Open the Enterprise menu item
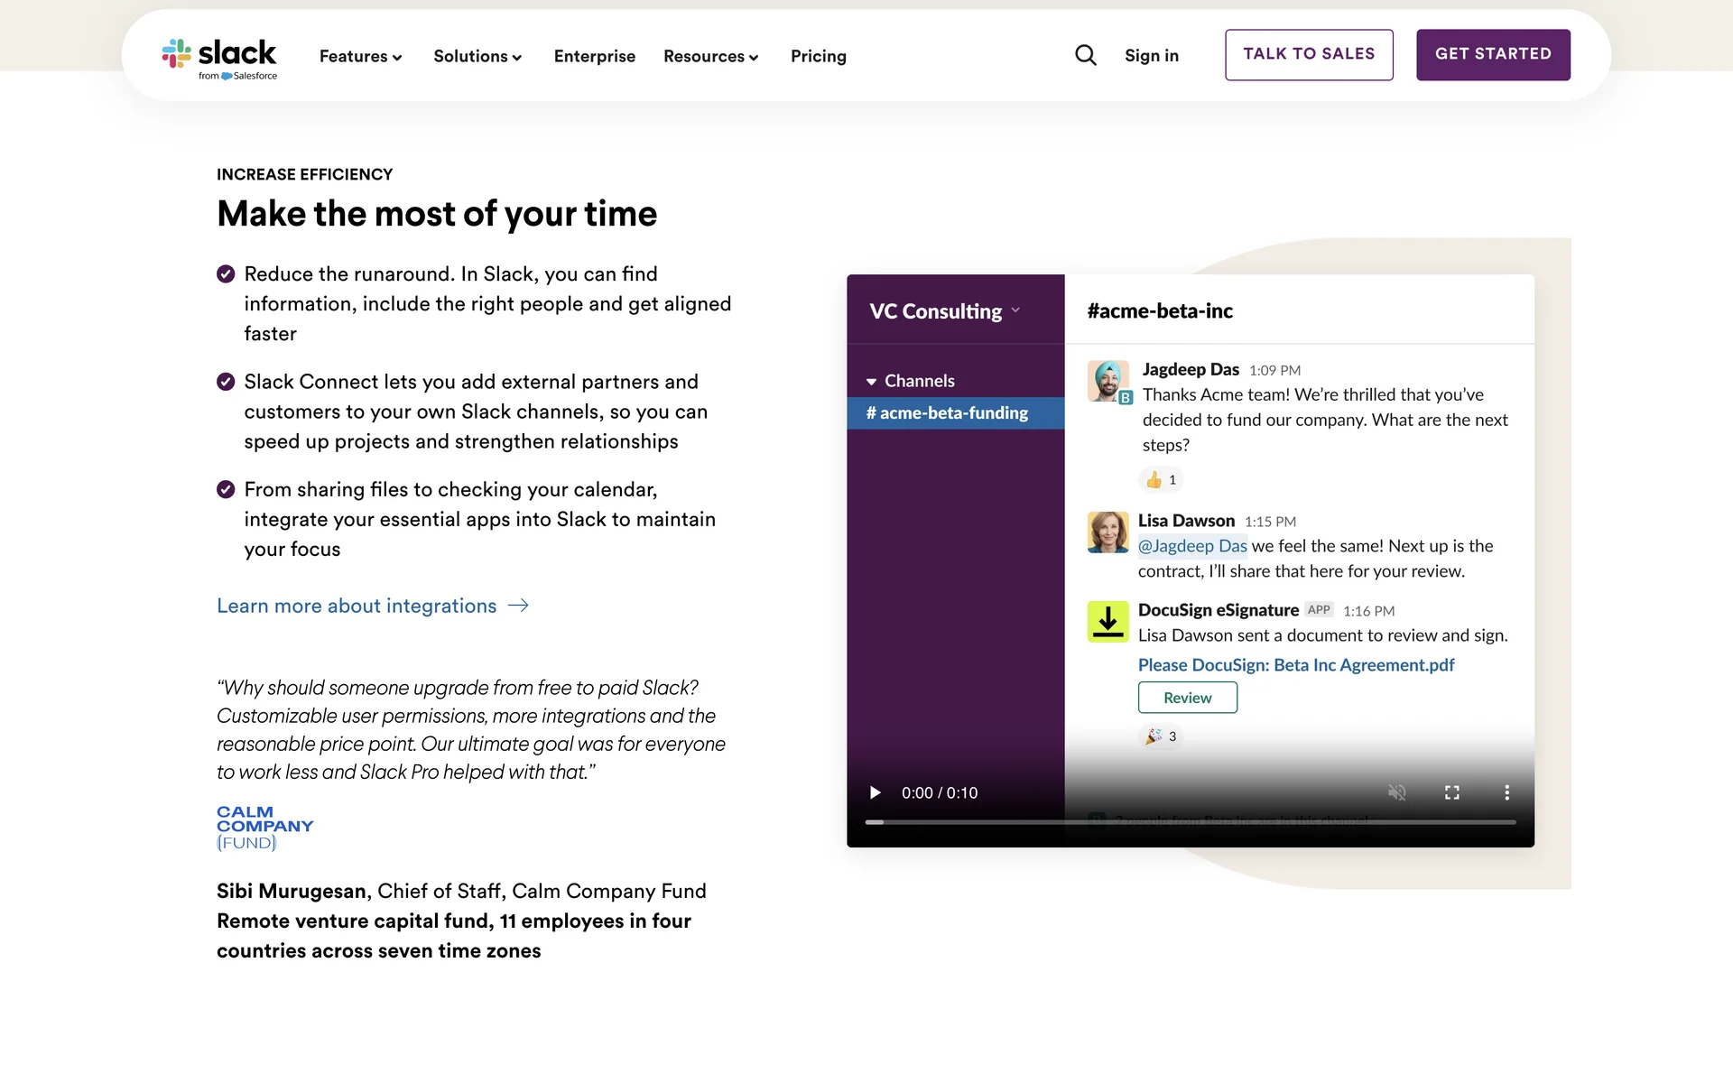This screenshot has width=1733, height=1083. click(594, 56)
